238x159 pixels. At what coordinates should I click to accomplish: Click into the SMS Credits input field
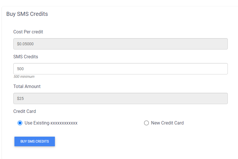click(x=121, y=69)
